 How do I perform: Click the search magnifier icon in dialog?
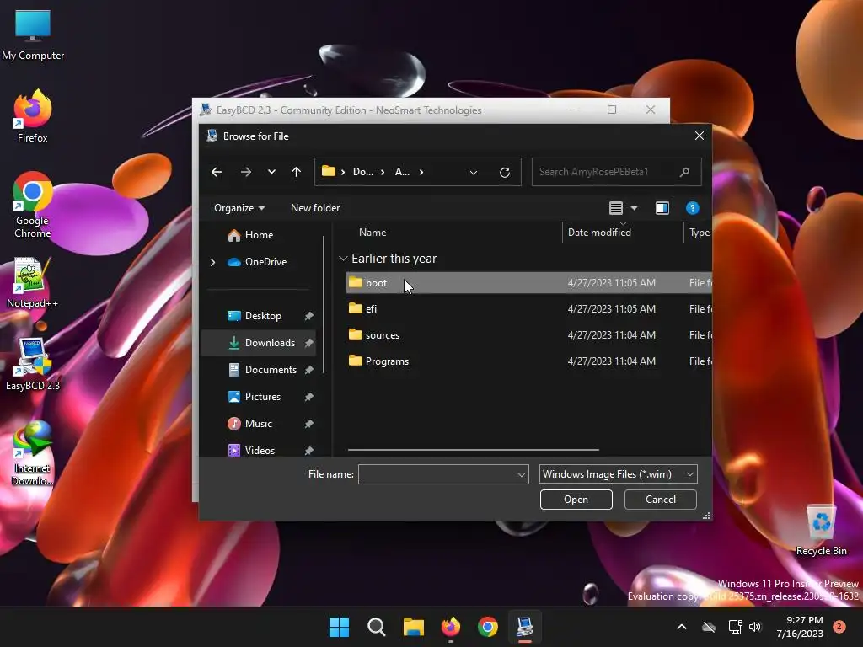click(x=684, y=172)
